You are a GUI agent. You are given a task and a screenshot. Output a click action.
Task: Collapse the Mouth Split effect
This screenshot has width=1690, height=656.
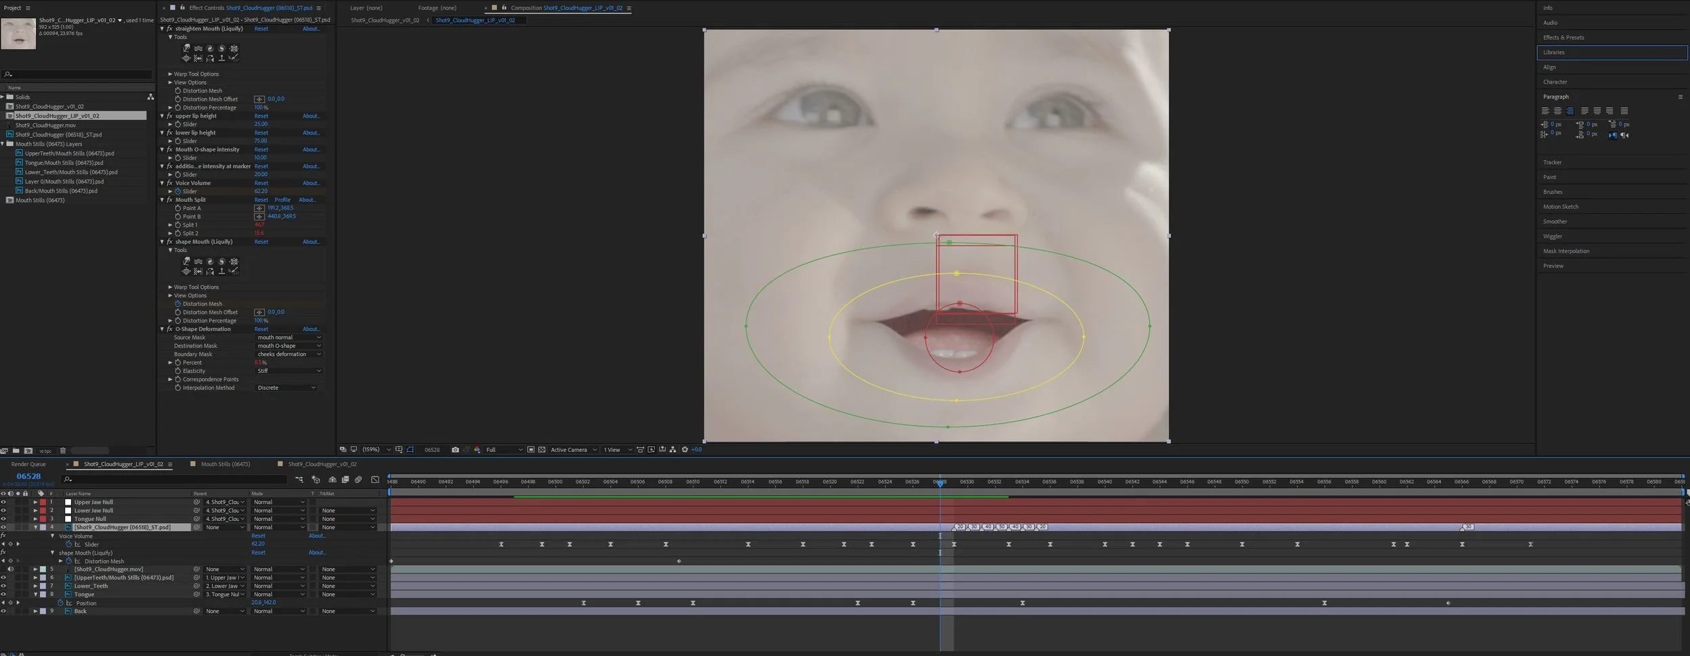click(162, 199)
